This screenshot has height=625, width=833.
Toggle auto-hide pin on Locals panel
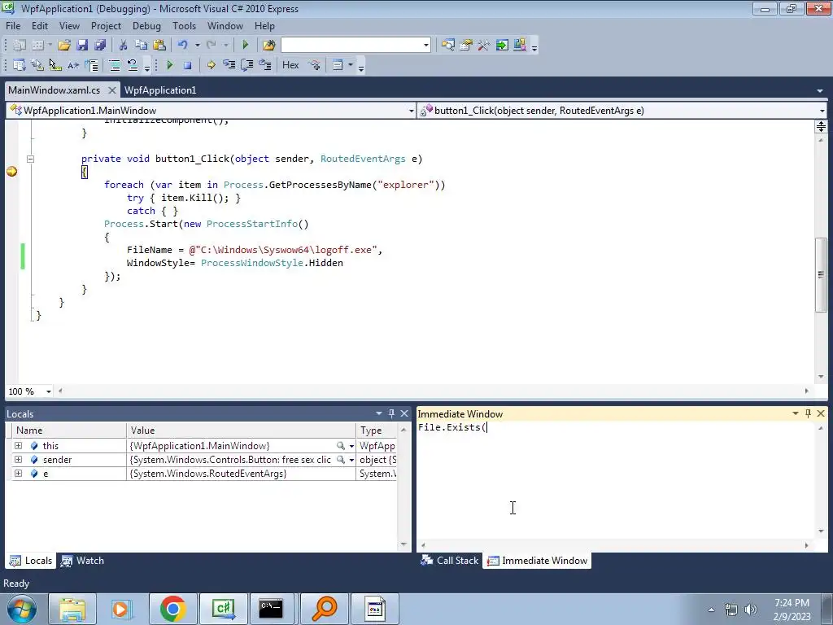[391, 413]
